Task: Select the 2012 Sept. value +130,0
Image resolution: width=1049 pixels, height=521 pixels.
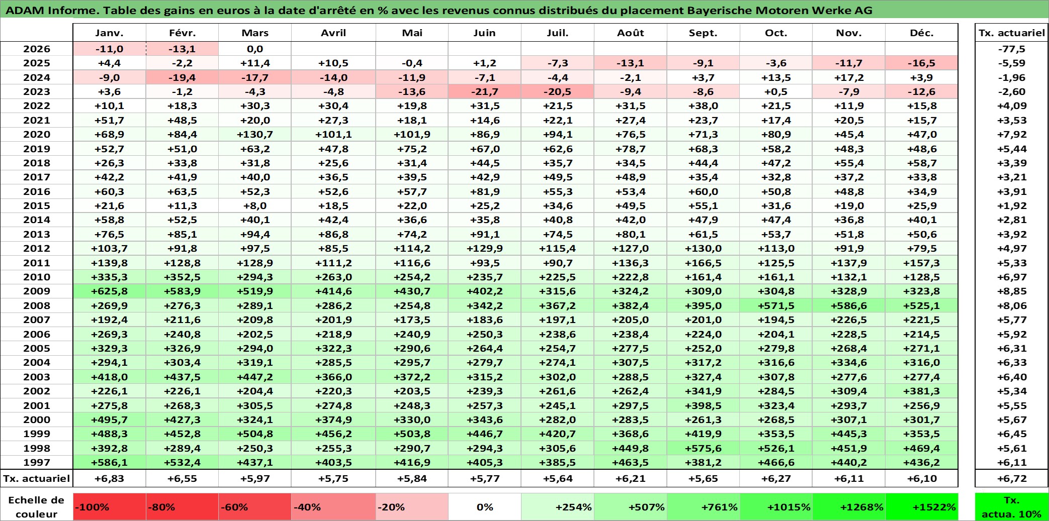Action: click(703, 248)
